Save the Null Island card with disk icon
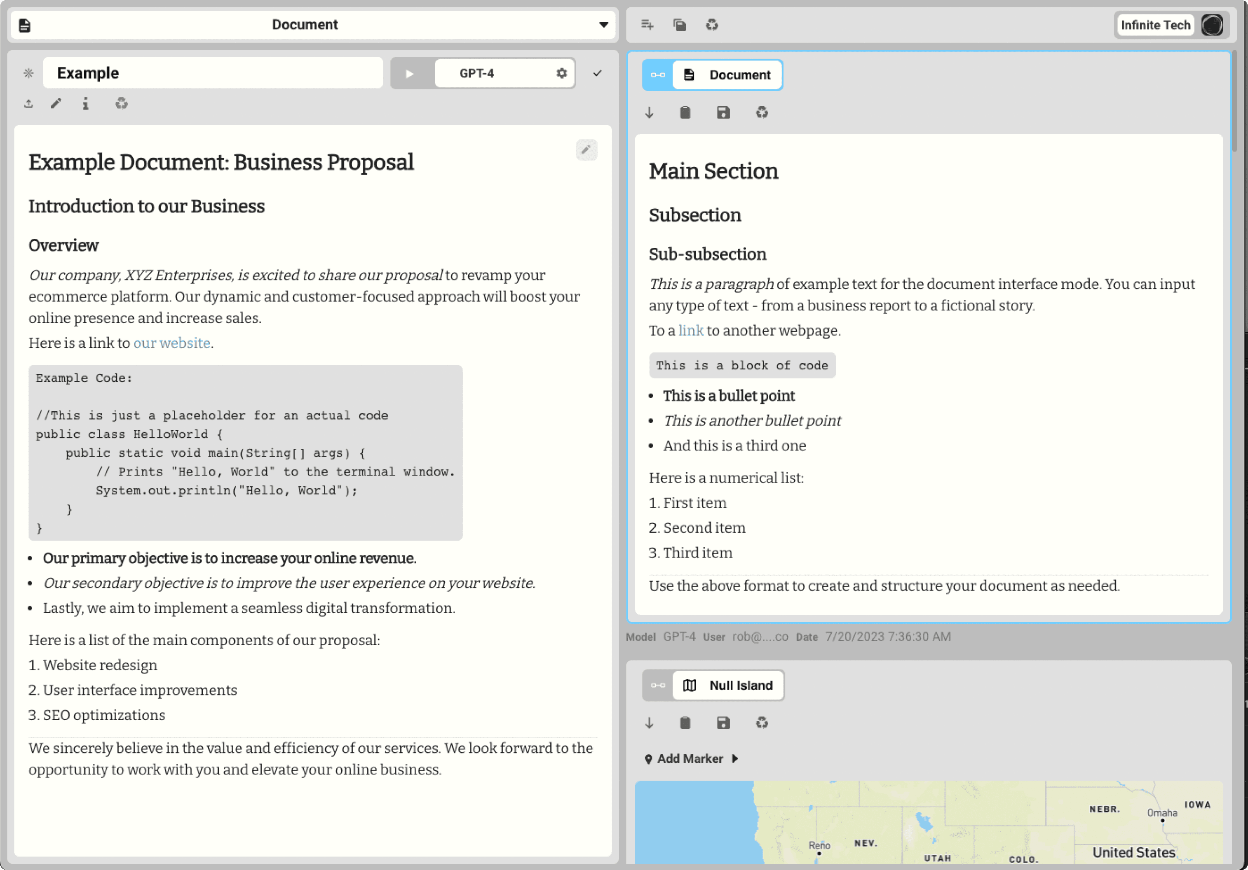 click(x=723, y=723)
